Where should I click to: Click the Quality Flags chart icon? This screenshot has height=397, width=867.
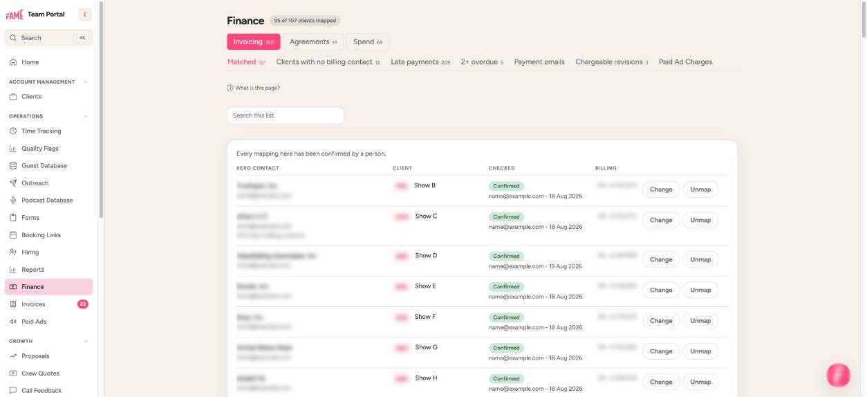pos(12,149)
